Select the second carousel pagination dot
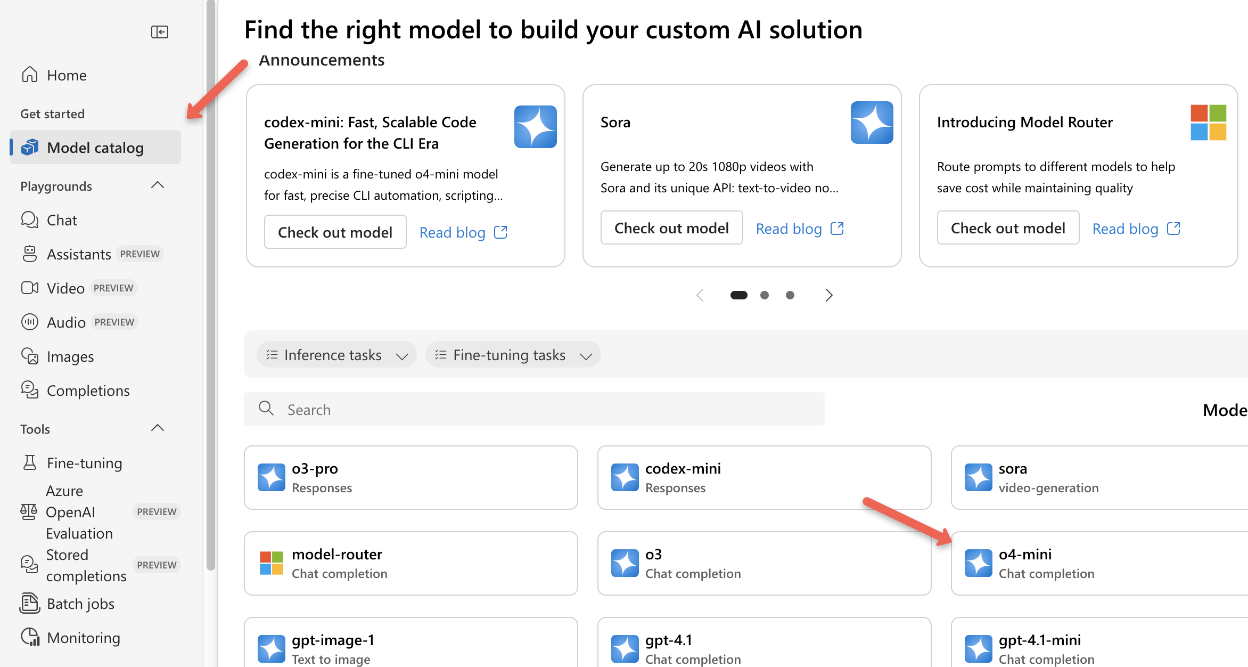Viewport: 1248px width, 667px height. [765, 295]
